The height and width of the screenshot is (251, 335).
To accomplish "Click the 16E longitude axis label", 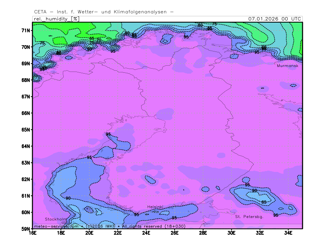I will pos(33,233).
